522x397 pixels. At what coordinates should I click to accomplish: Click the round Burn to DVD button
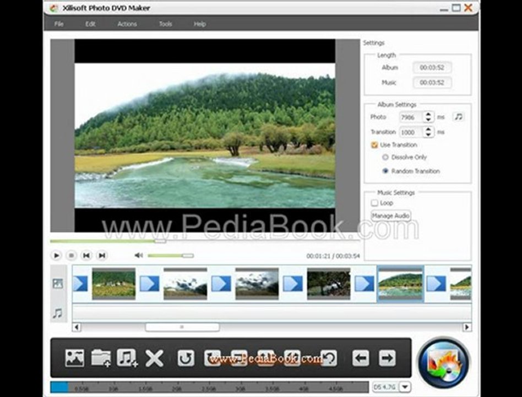point(443,363)
